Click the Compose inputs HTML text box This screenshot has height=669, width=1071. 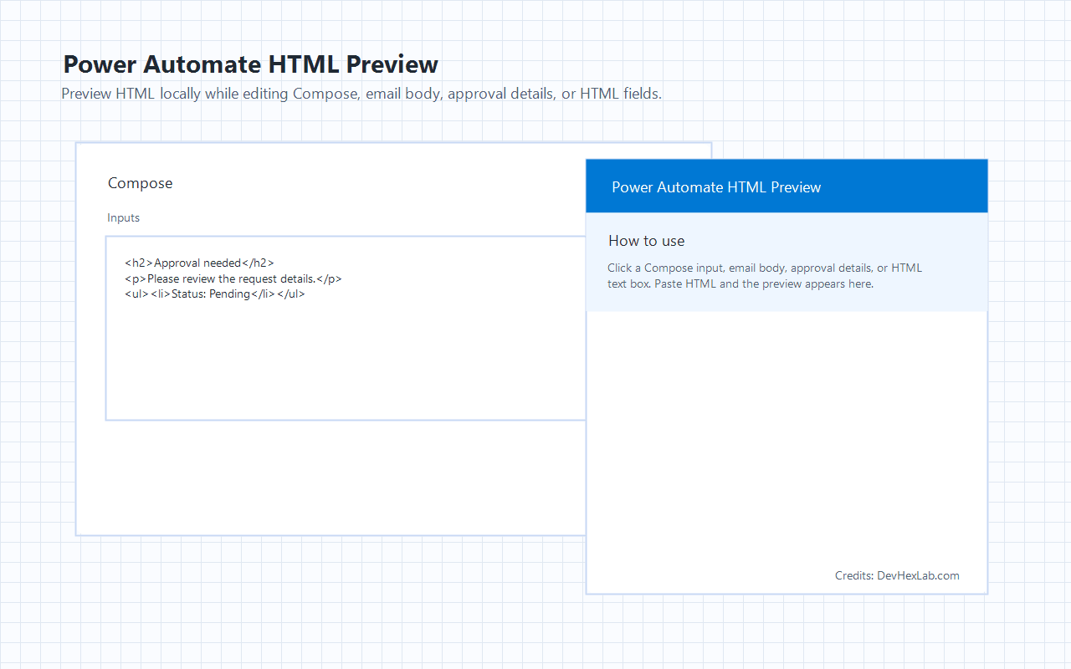point(346,328)
